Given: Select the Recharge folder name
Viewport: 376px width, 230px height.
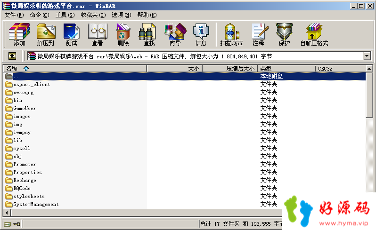Looking at the screenshot, I should point(25,180).
